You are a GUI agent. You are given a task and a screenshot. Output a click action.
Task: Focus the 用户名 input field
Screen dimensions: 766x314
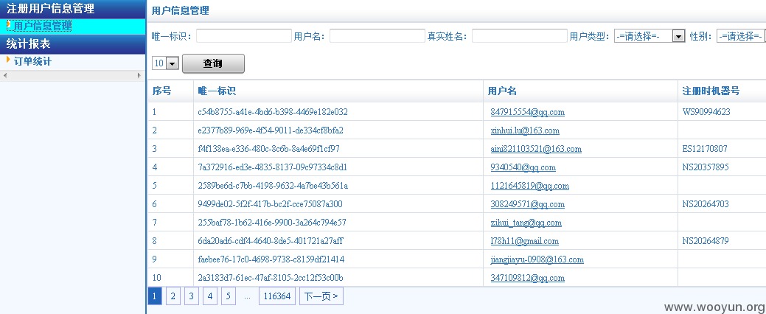coord(377,35)
